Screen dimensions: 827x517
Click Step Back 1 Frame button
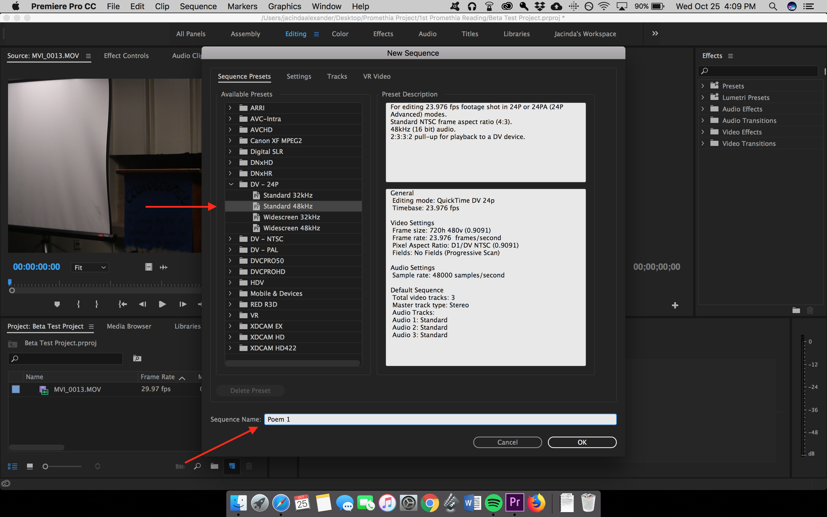[x=142, y=304]
